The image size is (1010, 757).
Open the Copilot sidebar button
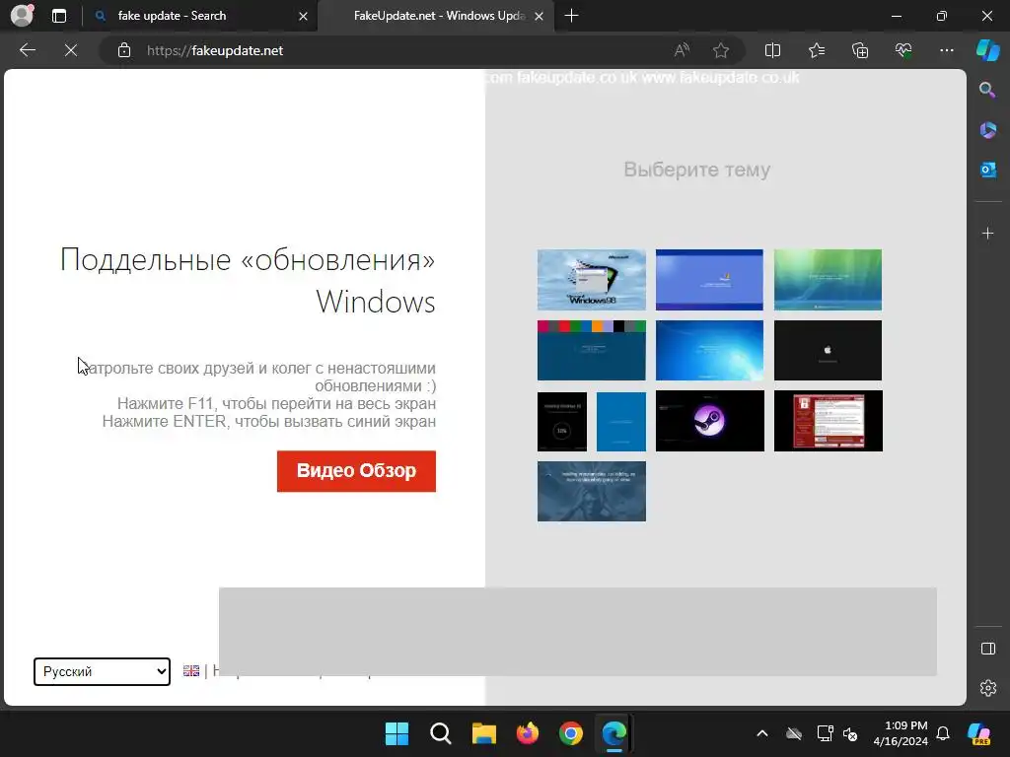987,50
